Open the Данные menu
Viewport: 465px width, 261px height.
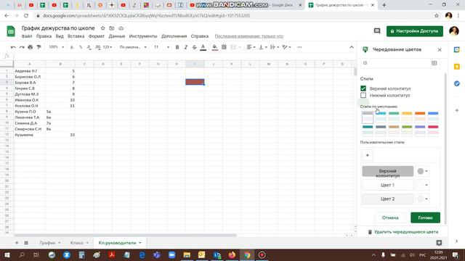(x=117, y=36)
